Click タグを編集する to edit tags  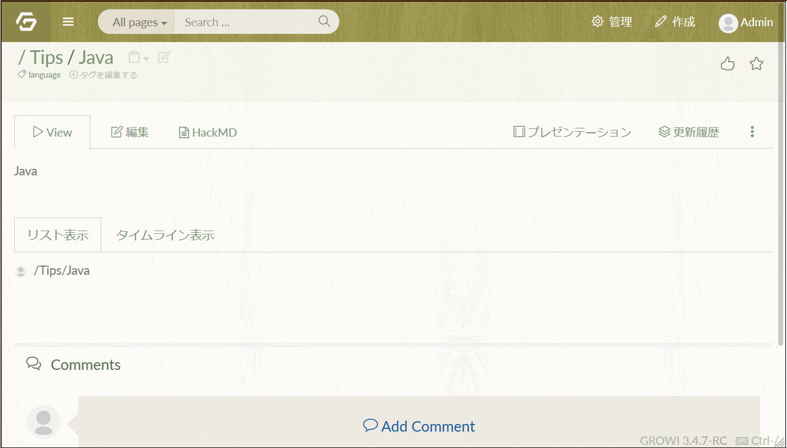pyautogui.click(x=103, y=75)
